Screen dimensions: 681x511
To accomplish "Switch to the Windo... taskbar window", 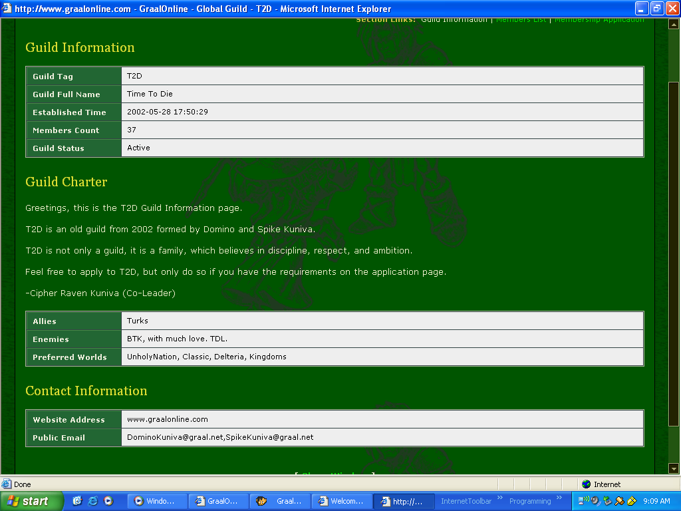I will coord(157,502).
